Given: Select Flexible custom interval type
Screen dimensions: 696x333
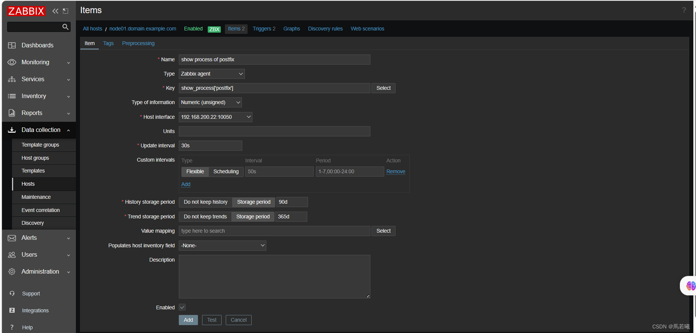Looking at the screenshot, I should [195, 171].
